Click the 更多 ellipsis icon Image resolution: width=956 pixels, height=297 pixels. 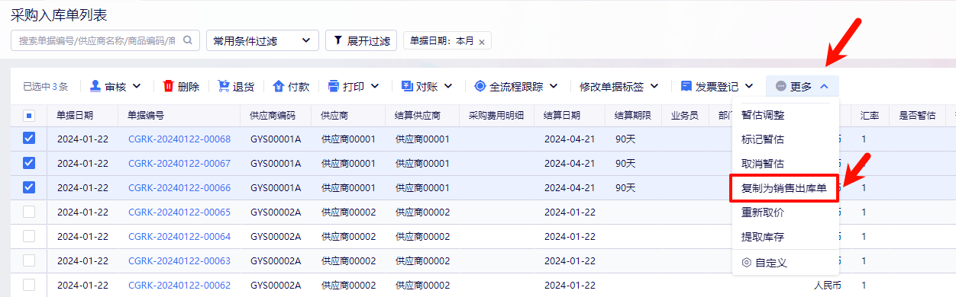(x=780, y=87)
